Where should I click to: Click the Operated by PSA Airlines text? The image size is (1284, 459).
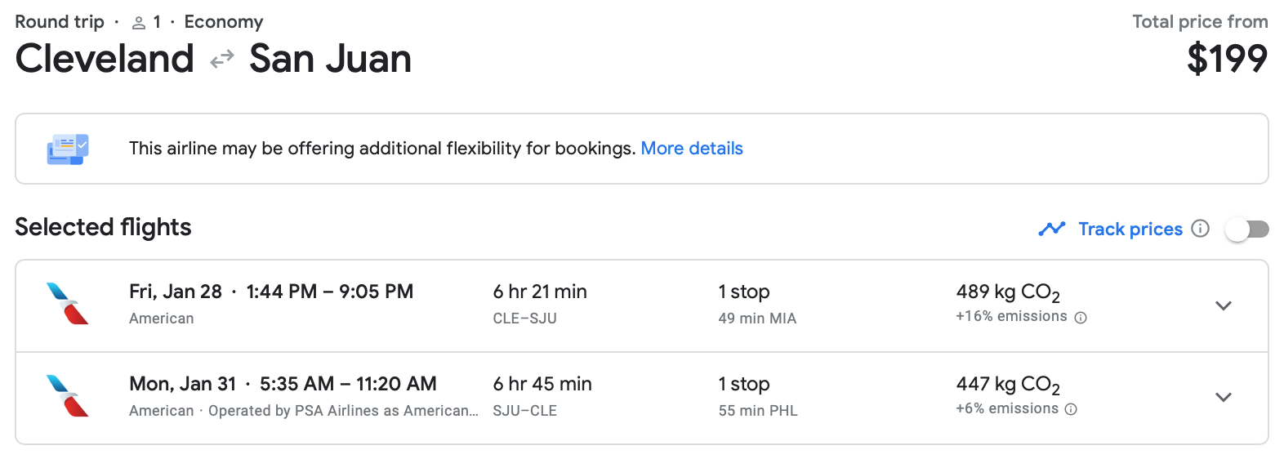(x=343, y=411)
